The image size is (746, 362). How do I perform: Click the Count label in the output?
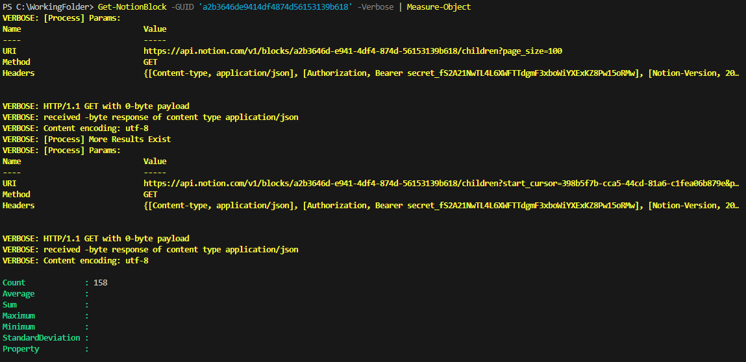click(x=14, y=283)
